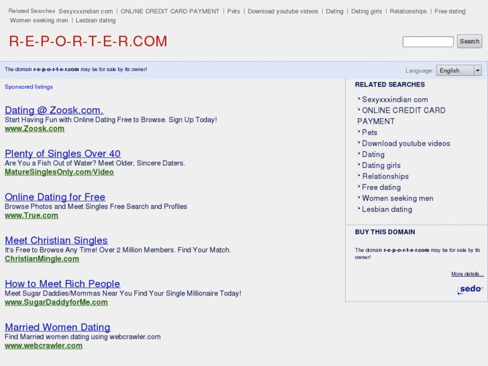Open sidebar Free dating related search
Screen dimensions: 488x366
click(x=381, y=187)
